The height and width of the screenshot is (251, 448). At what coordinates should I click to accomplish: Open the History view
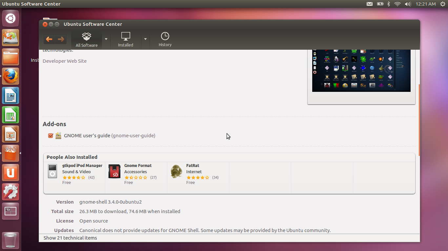[165, 40]
